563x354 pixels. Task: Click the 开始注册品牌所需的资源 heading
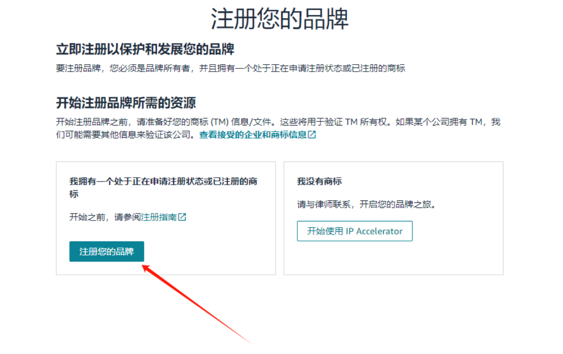coord(126,103)
